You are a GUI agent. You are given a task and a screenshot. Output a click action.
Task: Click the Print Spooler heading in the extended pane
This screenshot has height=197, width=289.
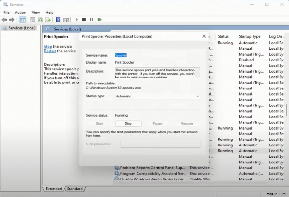pos(56,37)
